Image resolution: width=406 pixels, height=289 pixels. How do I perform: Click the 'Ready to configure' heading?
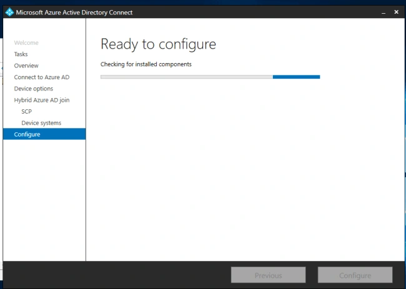[x=158, y=44]
